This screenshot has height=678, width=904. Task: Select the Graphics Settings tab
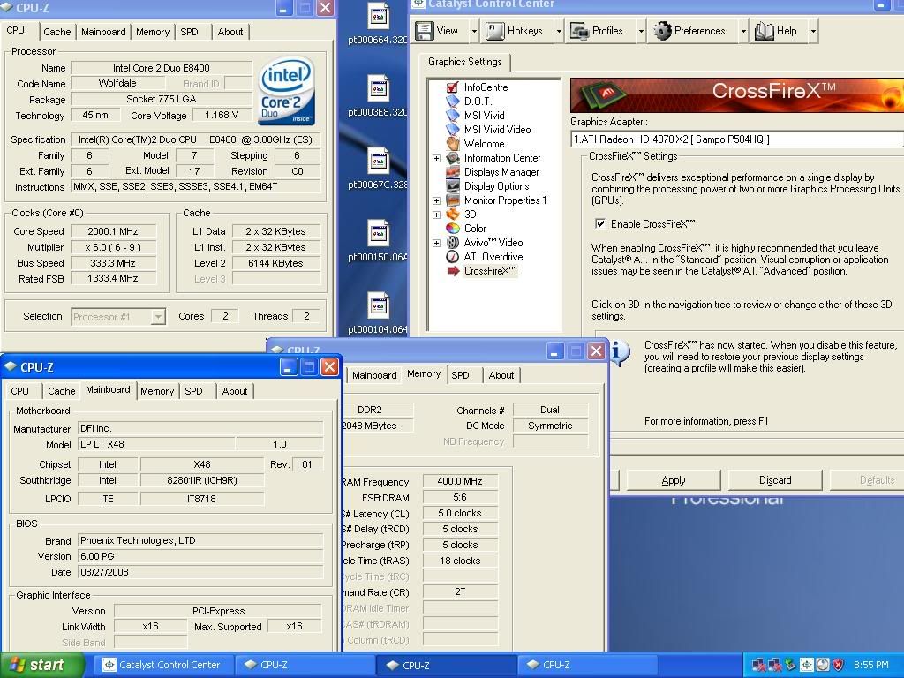(x=464, y=62)
